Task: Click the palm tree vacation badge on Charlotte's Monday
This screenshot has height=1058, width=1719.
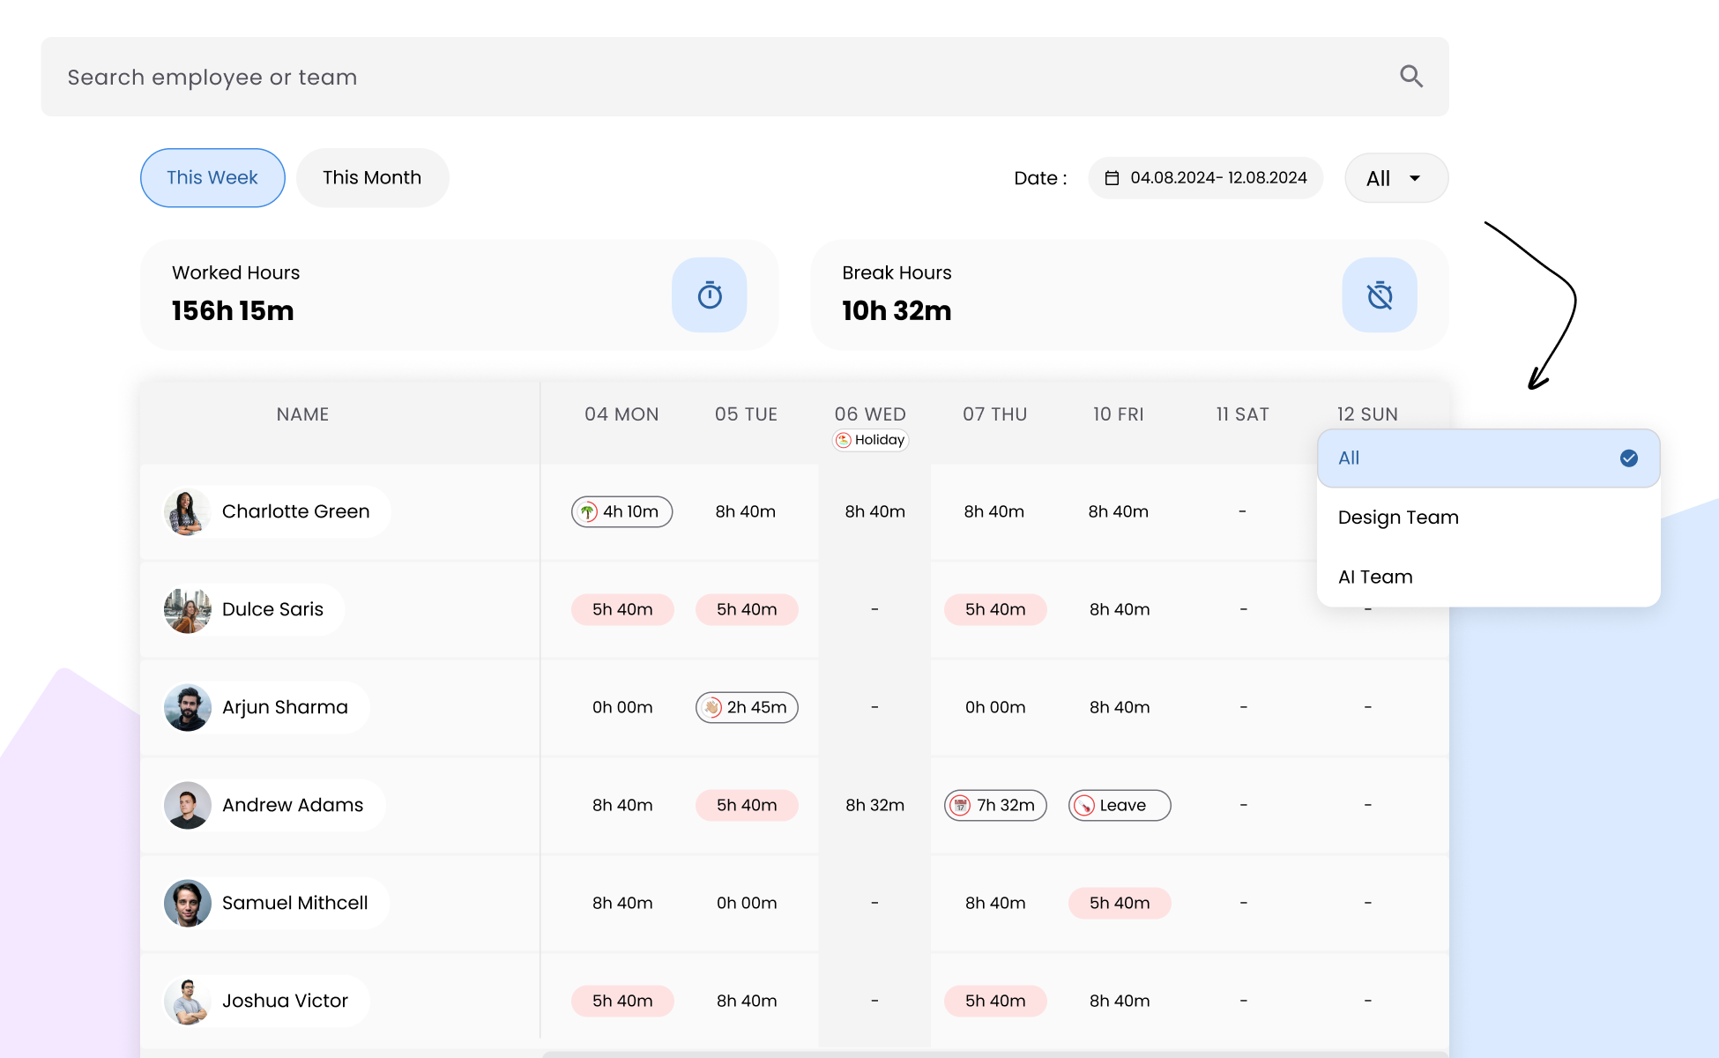Action: click(x=621, y=511)
